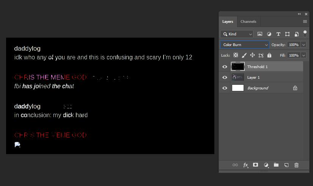
Task: Open the Color Burn blend mode dropdown
Action: coord(245,45)
